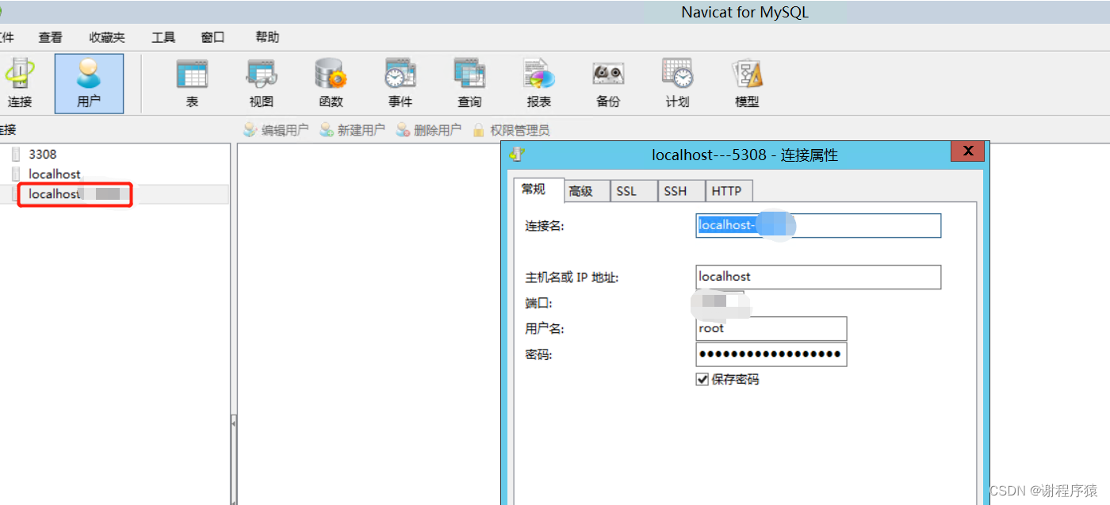Open the 高级 (Advanced) tab
Screen dimensions: 1110x505
[586, 190]
